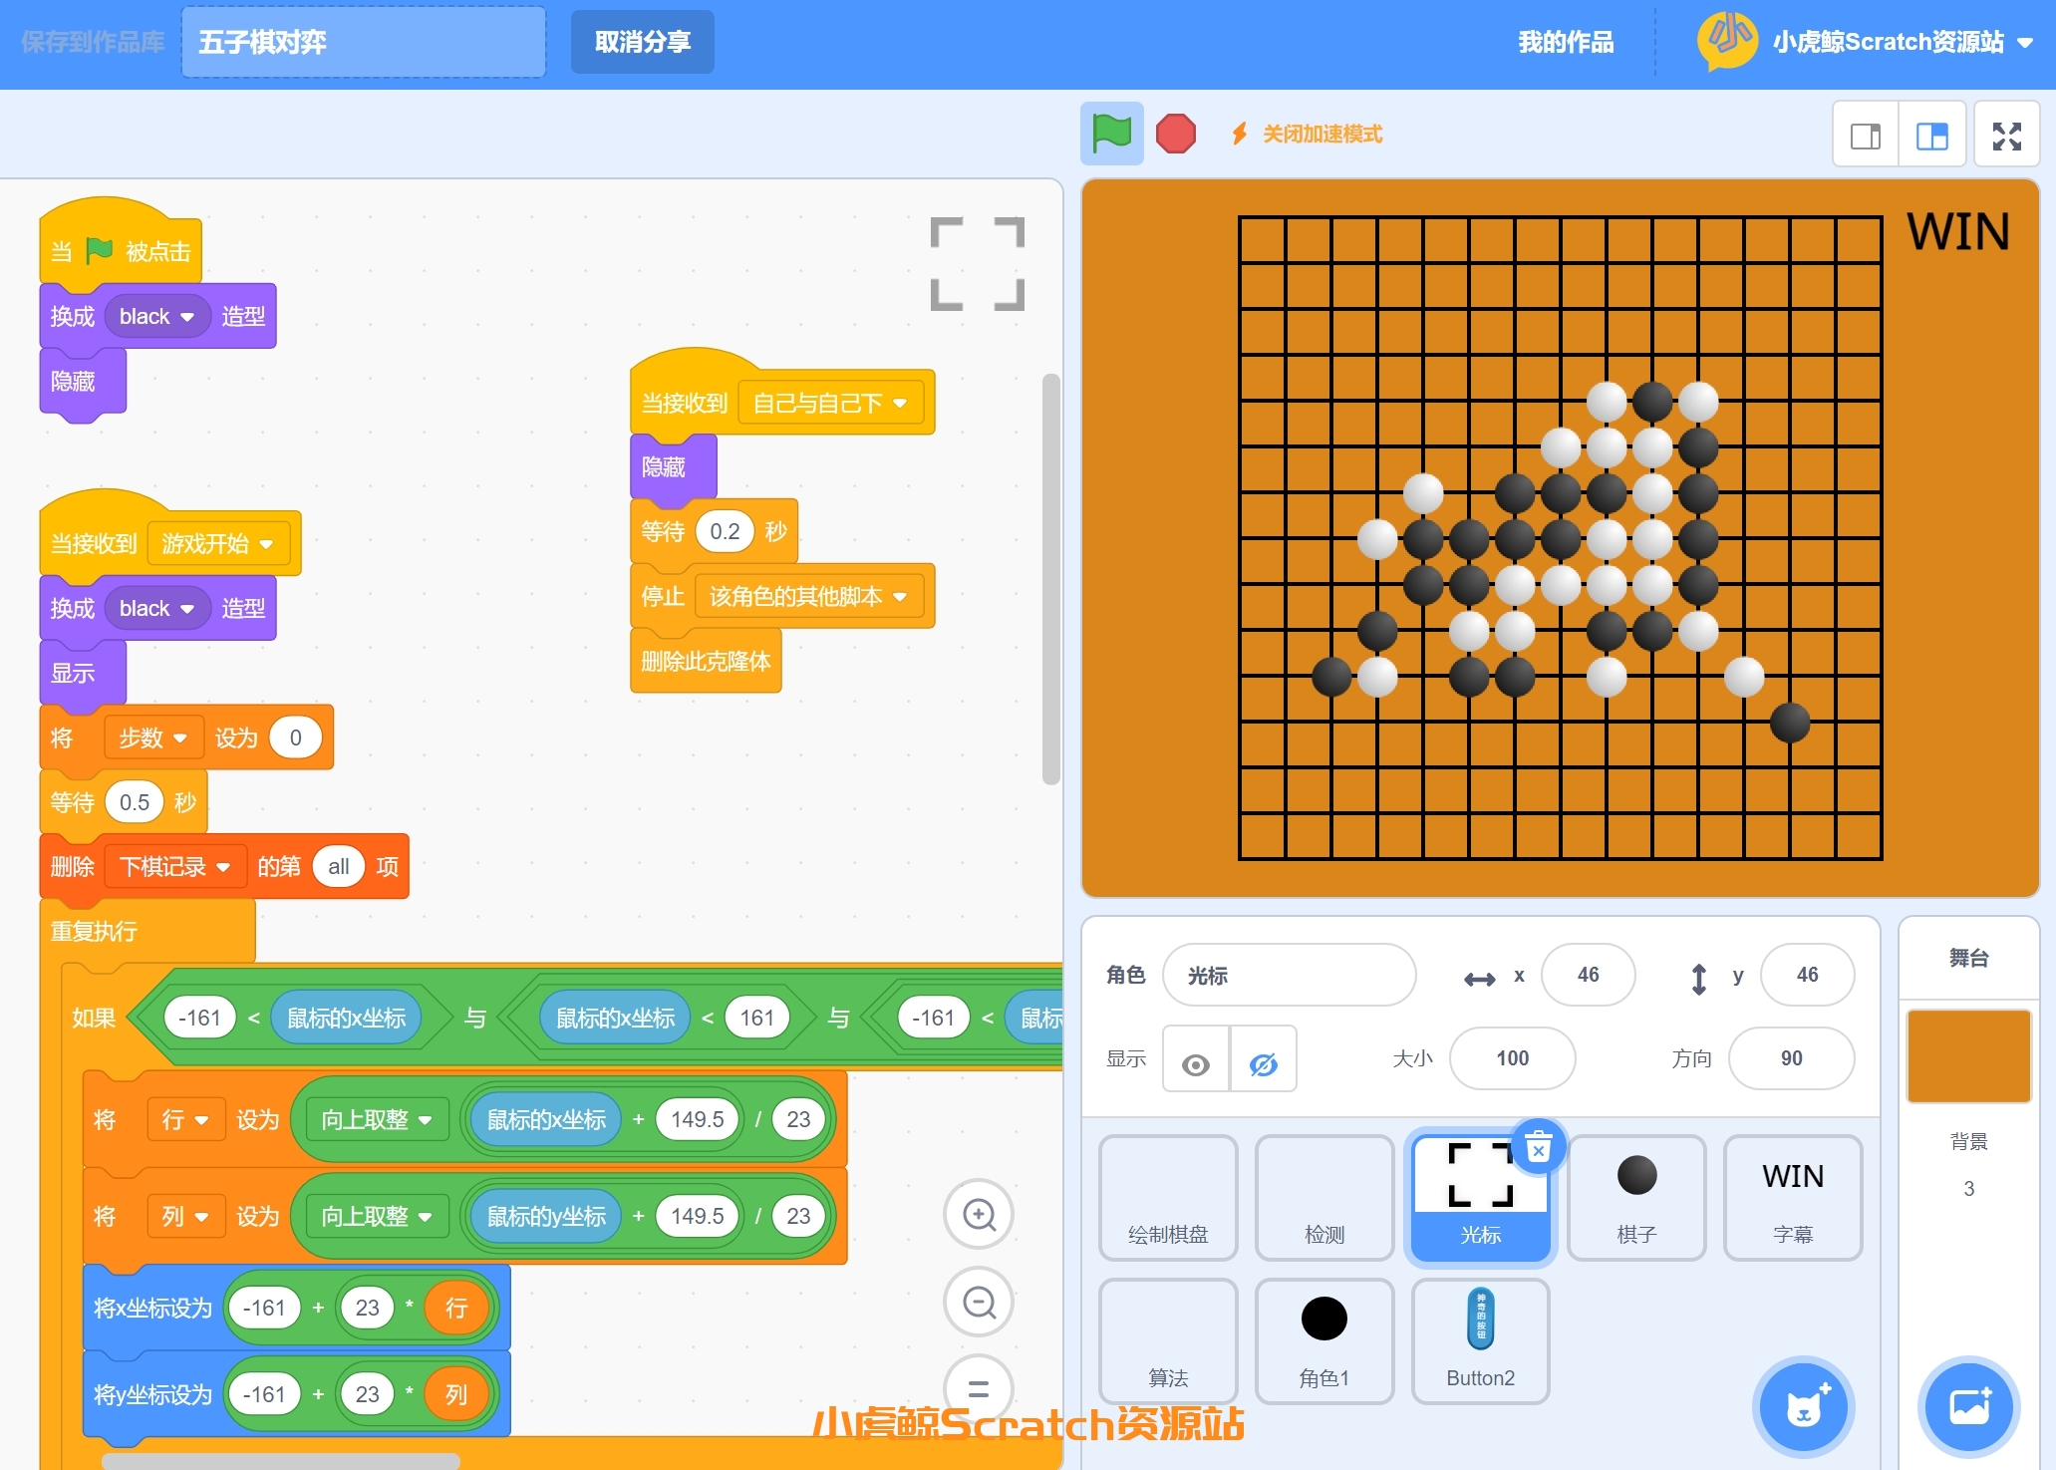The width and height of the screenshot is (2056, 1470).
Task: Click the 重复执行 forever block
Action: click(x=147, y=931)
